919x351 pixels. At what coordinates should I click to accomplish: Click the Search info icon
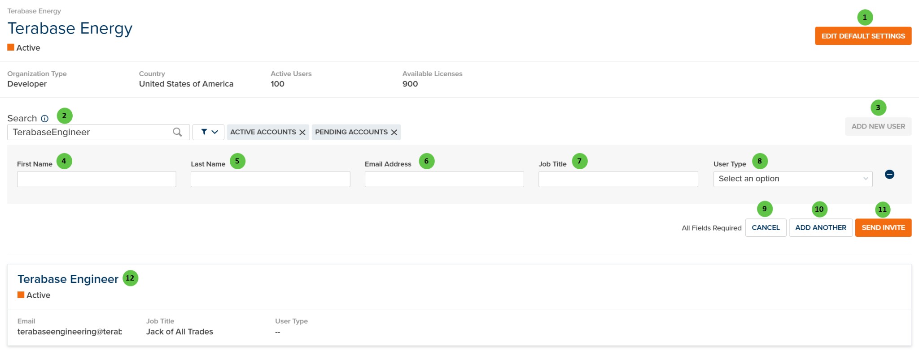(x=45, y=119)
